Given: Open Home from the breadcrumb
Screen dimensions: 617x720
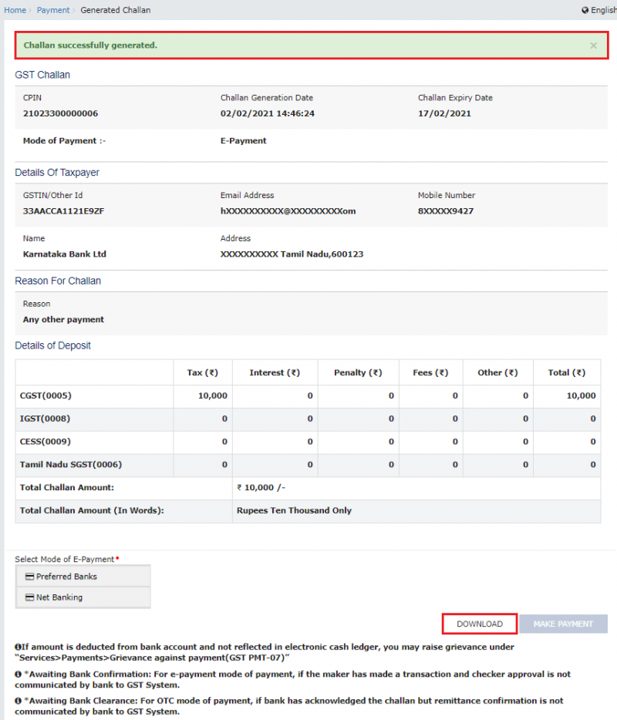Looking at the screenshot, I should (x=15, y=10).
